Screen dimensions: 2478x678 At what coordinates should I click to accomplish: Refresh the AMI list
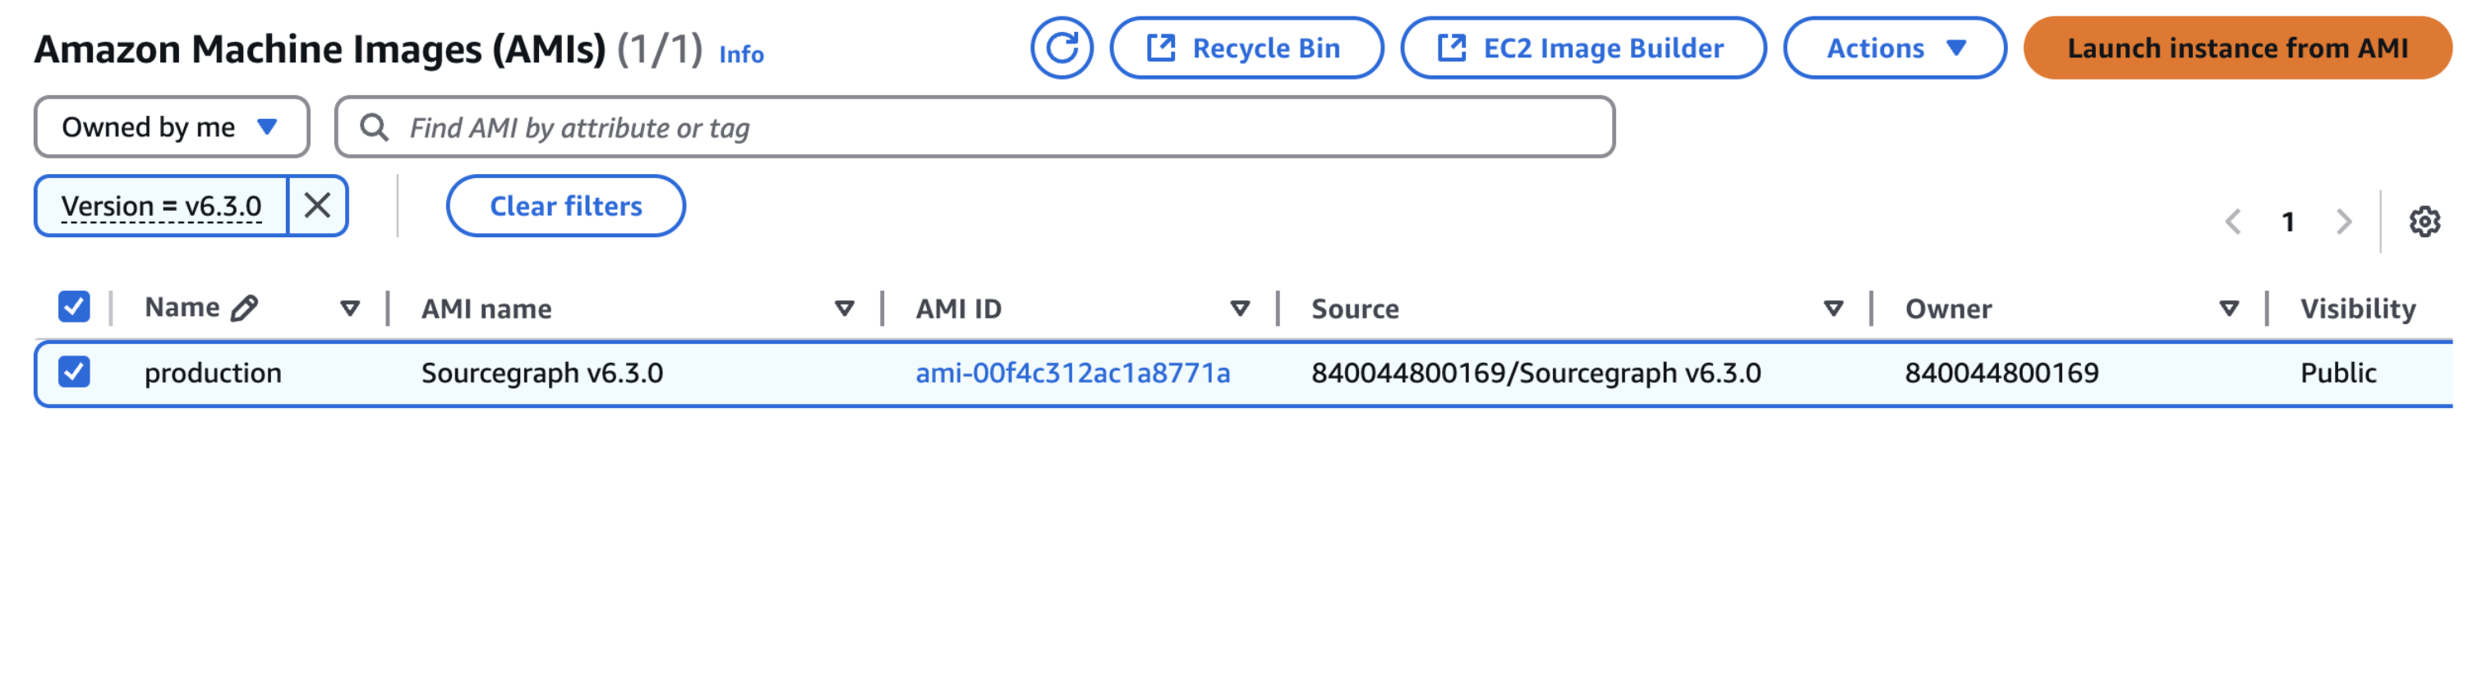point(1062,48)
